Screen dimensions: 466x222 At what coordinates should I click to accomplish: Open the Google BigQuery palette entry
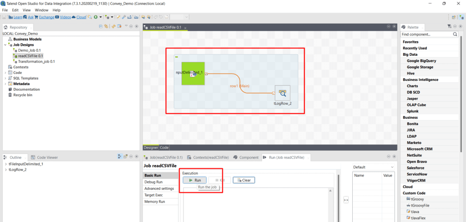pos(421,61)
